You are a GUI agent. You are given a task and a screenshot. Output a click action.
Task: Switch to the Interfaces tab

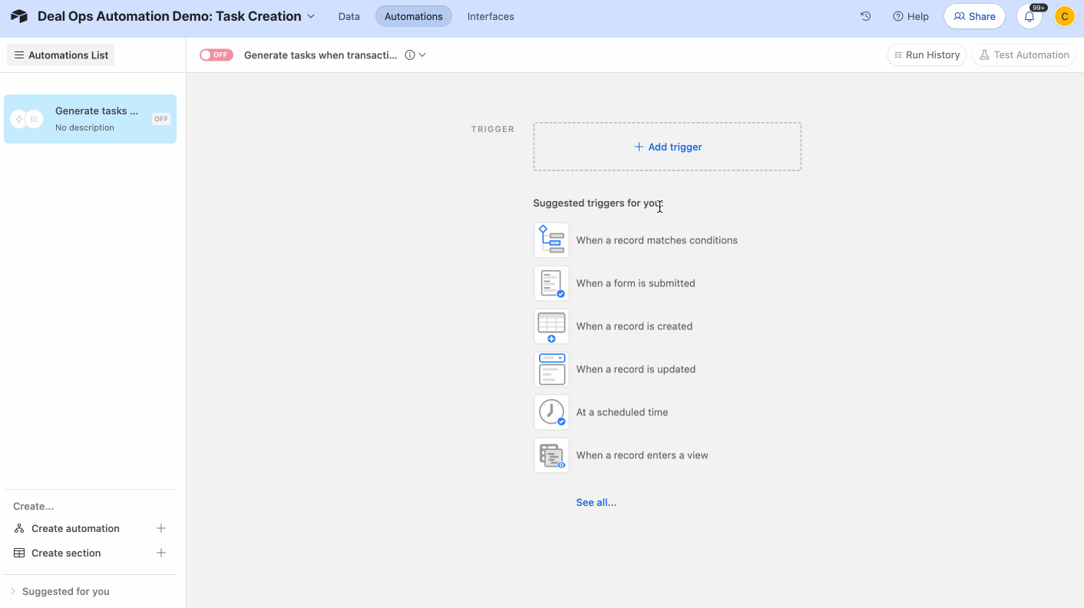[x=491, y=16]
